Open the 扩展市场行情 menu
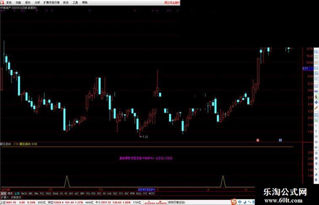This screenshot has width=319, height=205. [x=52, y=3]
